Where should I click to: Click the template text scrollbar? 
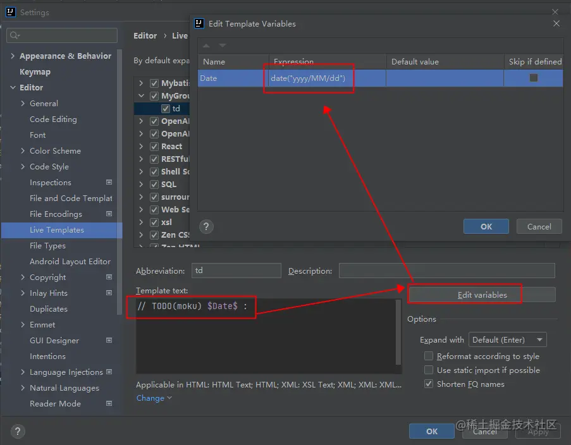[x=398, y=332]
